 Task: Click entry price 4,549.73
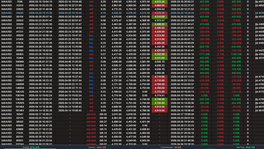[117, 35]
